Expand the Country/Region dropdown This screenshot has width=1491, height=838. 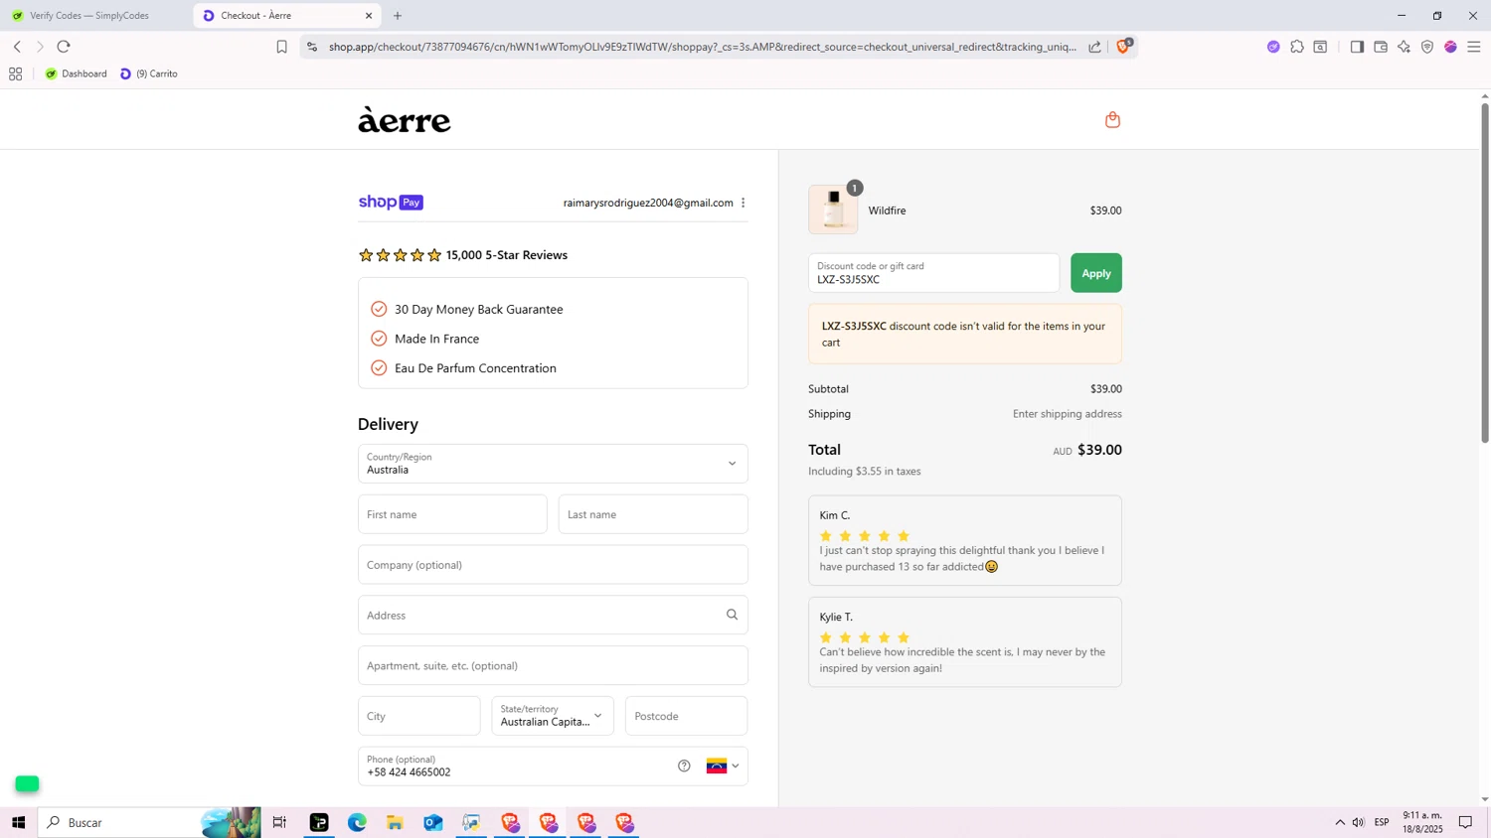click(553, 464)
